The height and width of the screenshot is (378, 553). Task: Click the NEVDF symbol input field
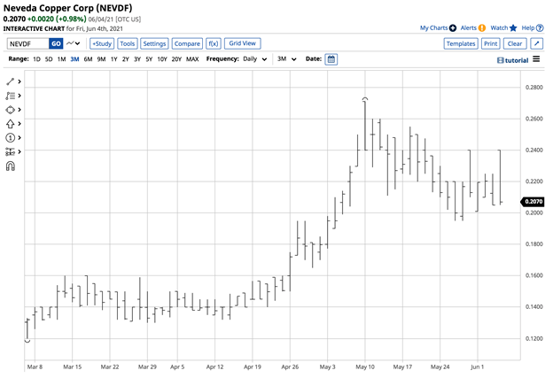click(x=26, y=43)
